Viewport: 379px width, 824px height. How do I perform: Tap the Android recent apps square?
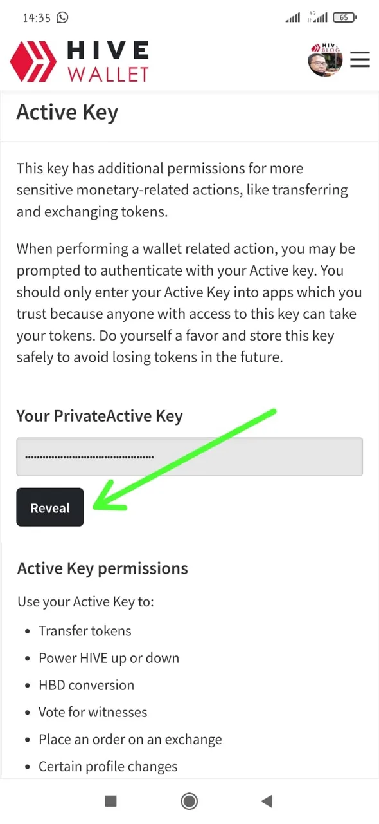pos(110,801)
